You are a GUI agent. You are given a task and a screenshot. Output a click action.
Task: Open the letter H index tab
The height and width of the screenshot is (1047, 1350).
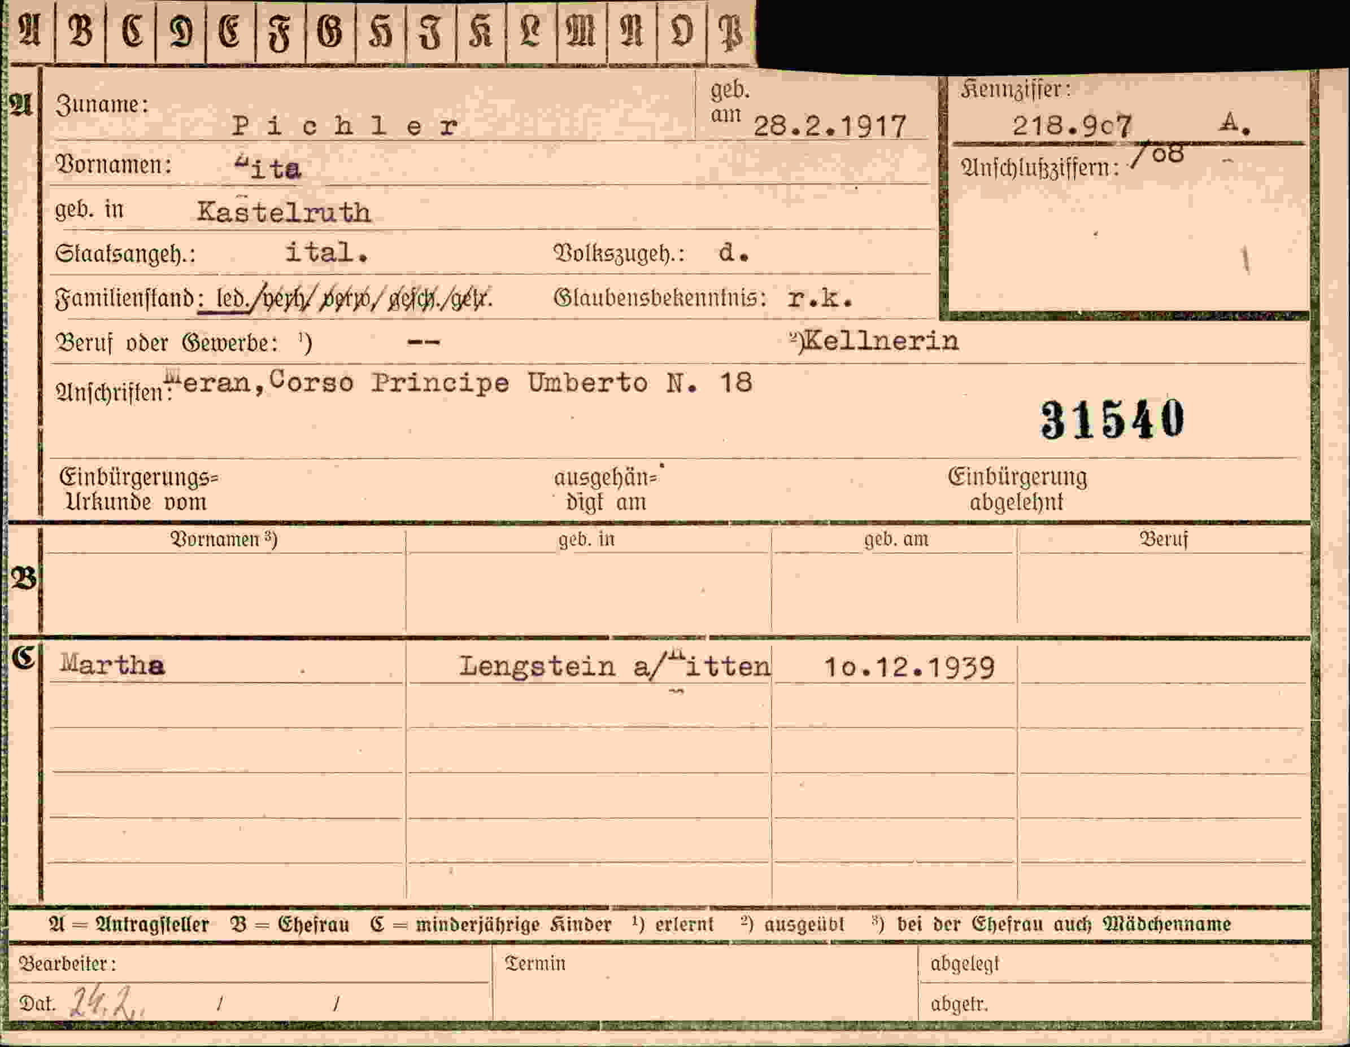(x=381, y=31)
